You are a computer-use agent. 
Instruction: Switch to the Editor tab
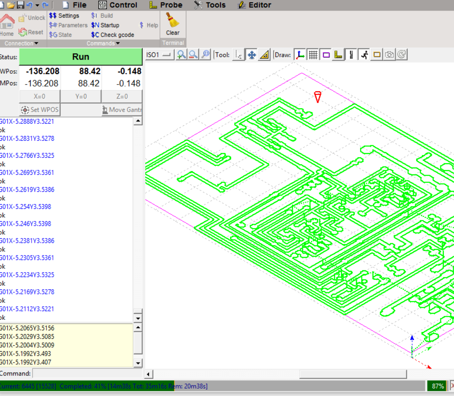coord(254,5)
